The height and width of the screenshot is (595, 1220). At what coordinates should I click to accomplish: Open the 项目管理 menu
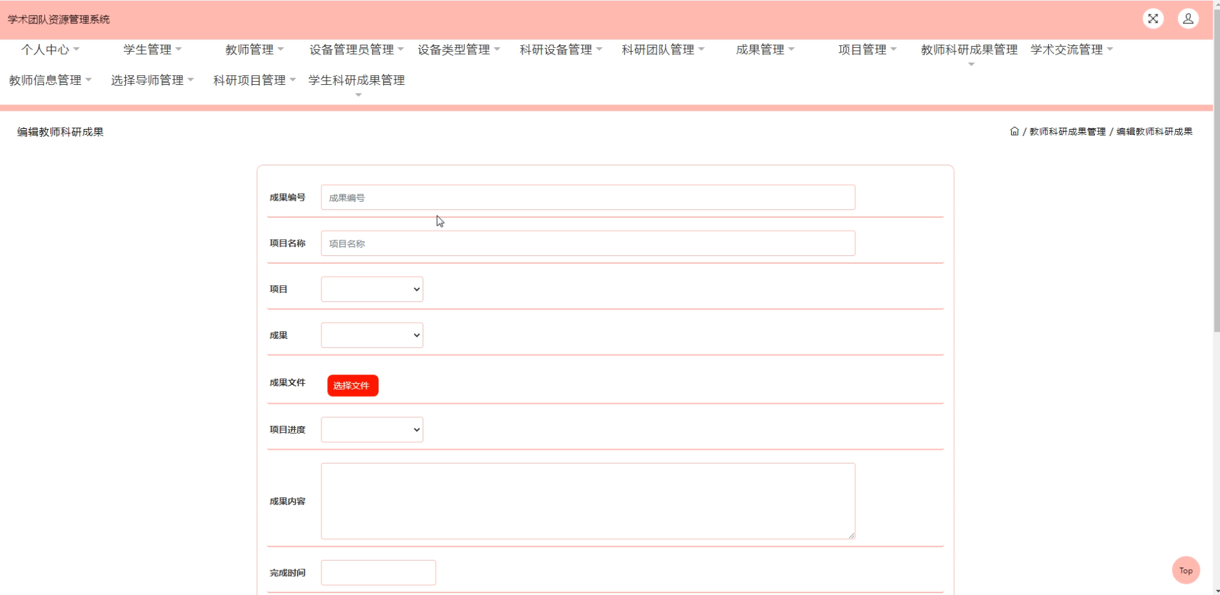pyautogui.click(x=867, y=50)
